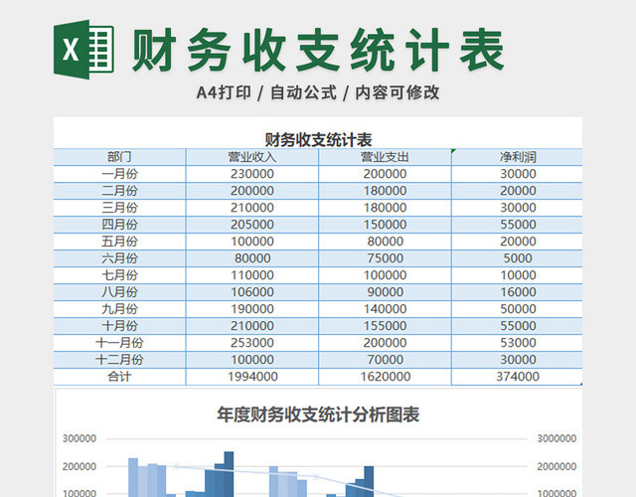
Task: Select the 营业支出 column header
Action: 385,157
